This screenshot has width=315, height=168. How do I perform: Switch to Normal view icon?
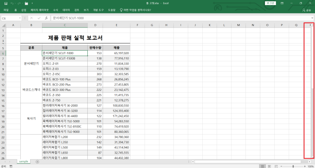coord(262,166)
